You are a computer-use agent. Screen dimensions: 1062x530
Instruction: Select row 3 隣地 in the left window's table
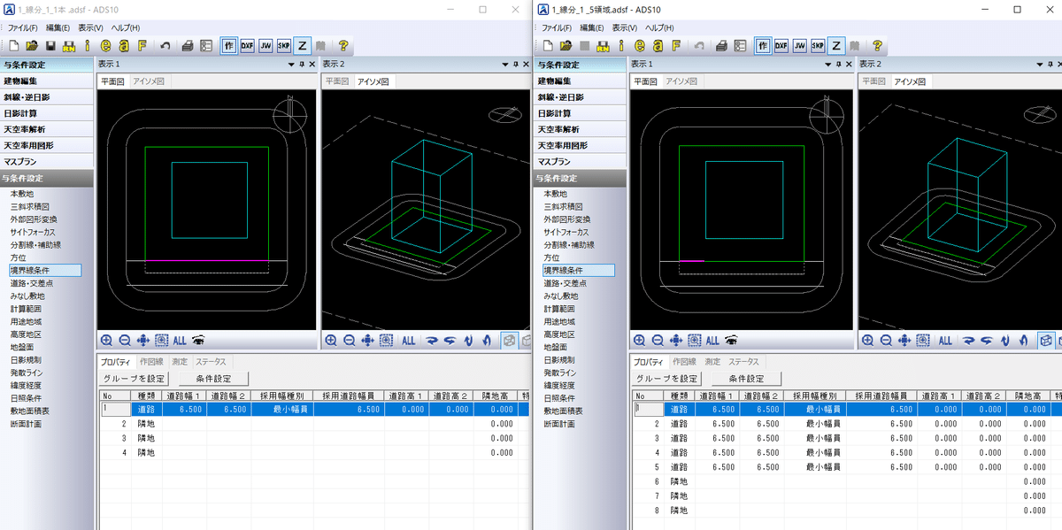click(x=314, y=438)
